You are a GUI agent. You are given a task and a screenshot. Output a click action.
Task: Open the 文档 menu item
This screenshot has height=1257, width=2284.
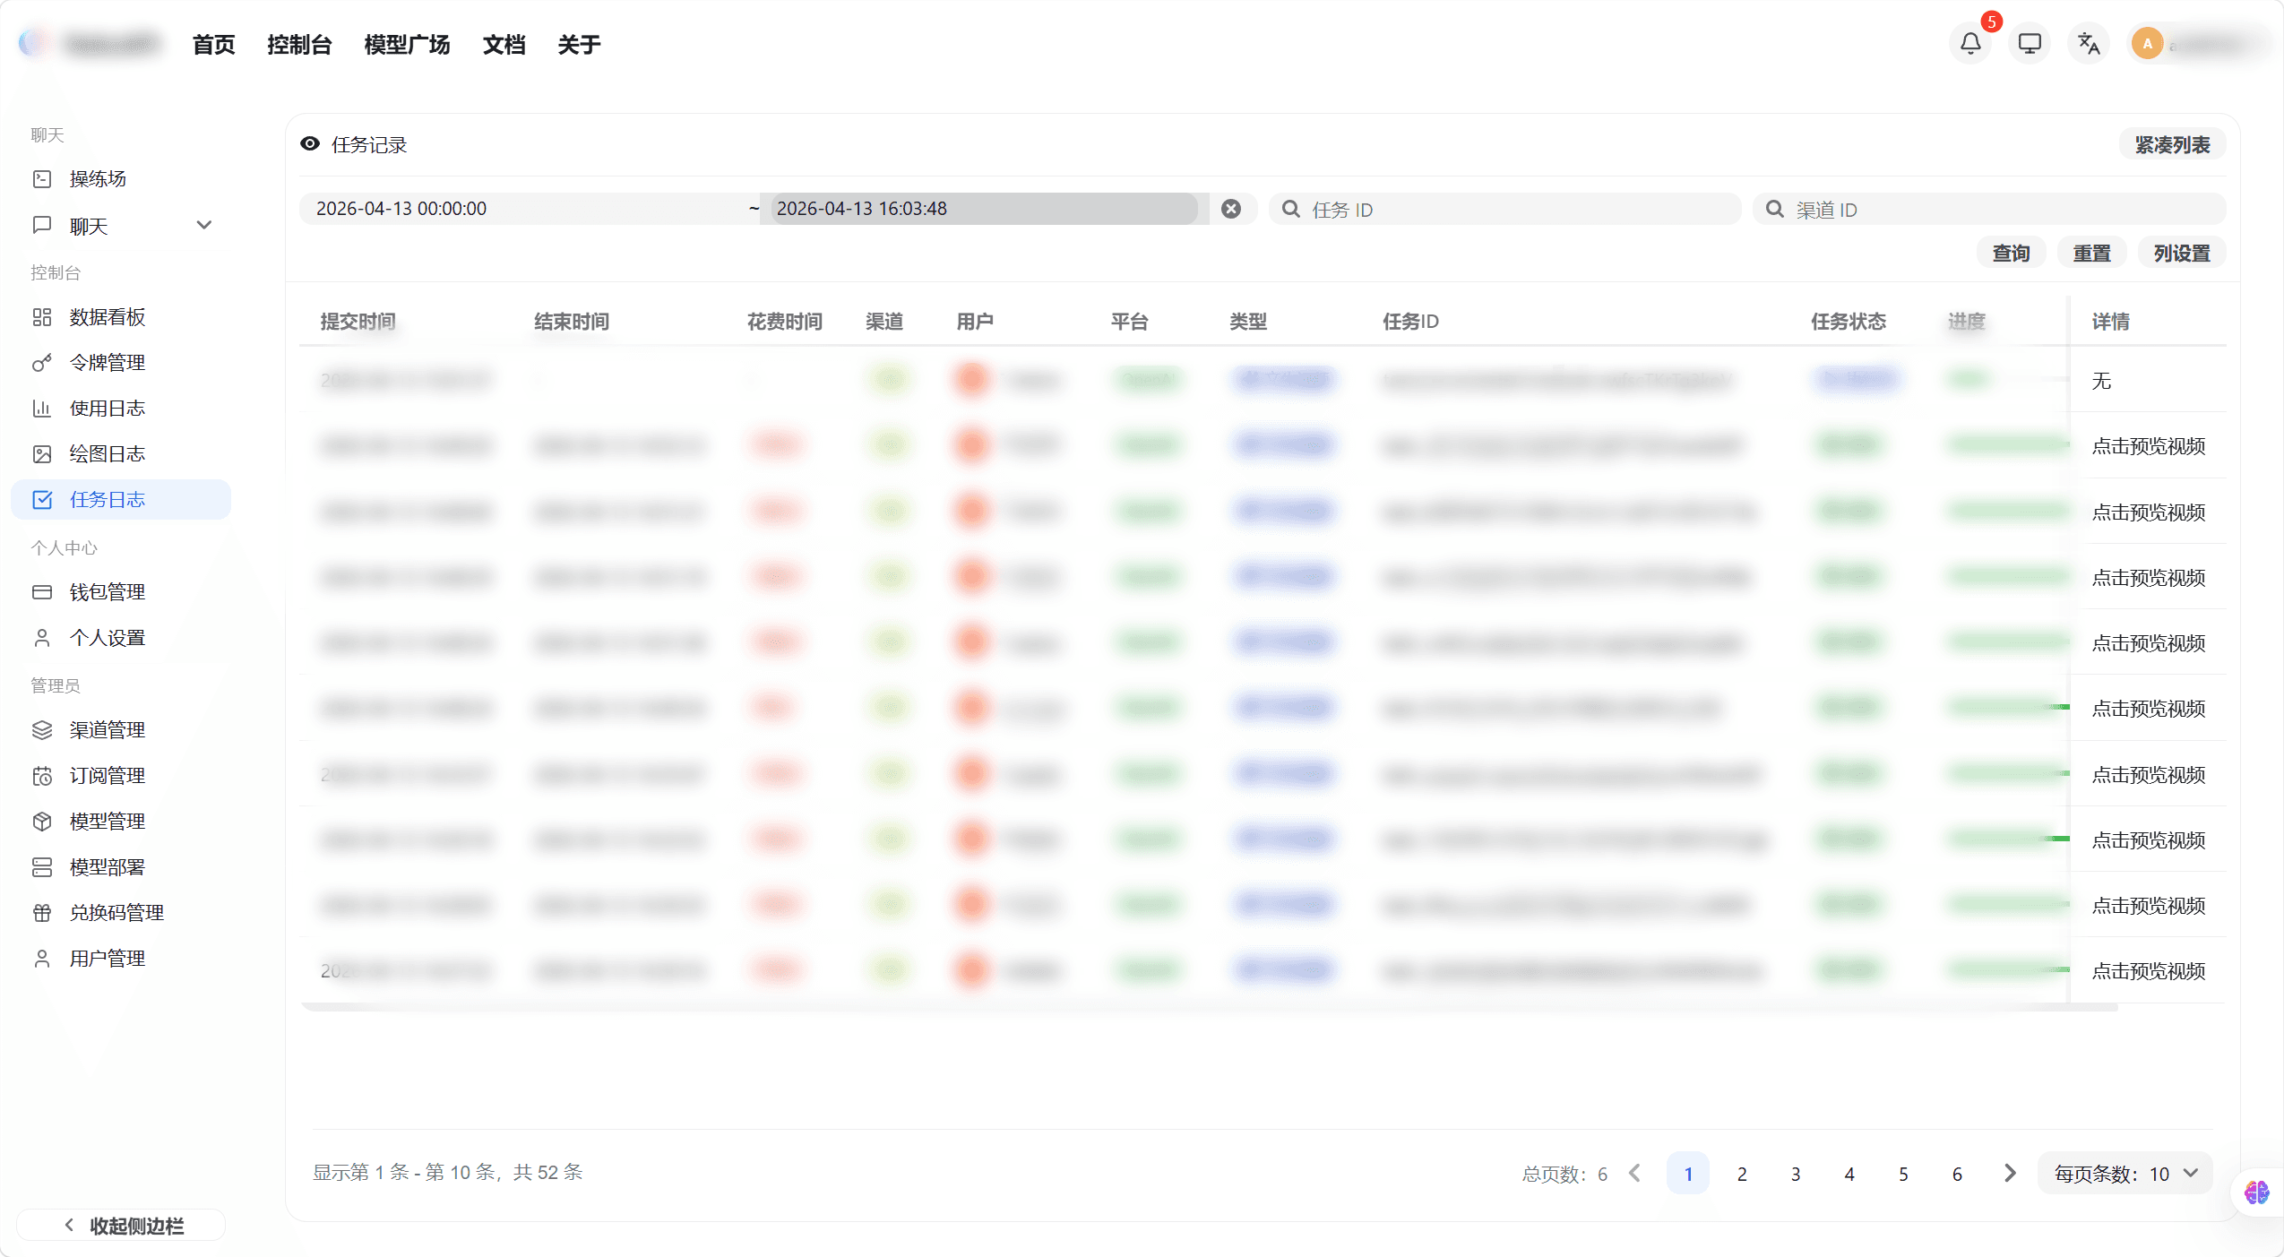(504, 43)
